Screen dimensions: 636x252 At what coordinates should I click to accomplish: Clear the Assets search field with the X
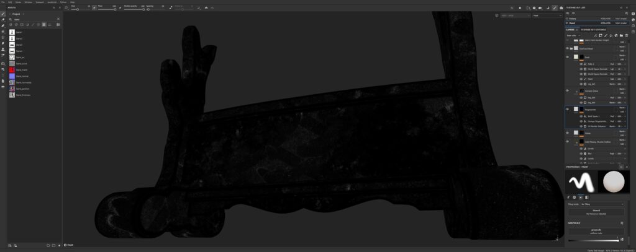[x=58, y=19]
